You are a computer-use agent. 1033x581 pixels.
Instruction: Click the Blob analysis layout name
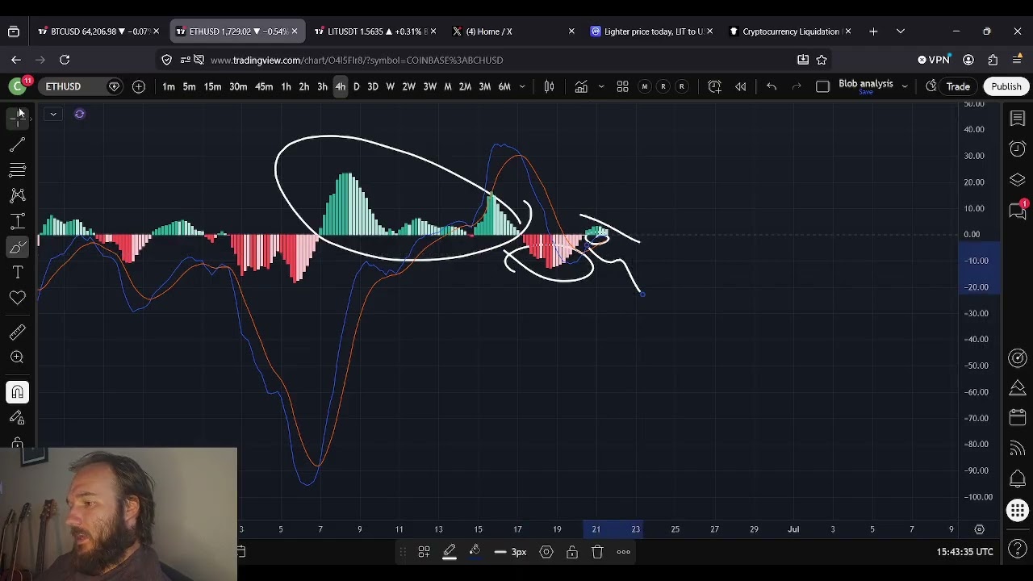click(865, 84)
